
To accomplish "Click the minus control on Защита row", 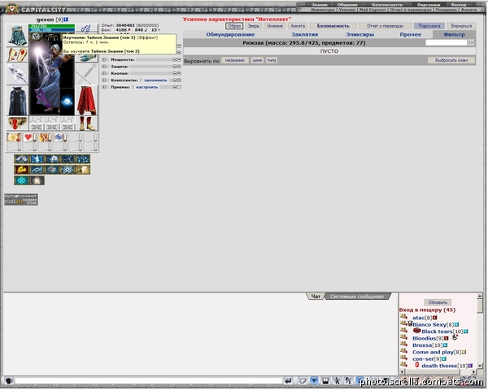I will [175, 67].
